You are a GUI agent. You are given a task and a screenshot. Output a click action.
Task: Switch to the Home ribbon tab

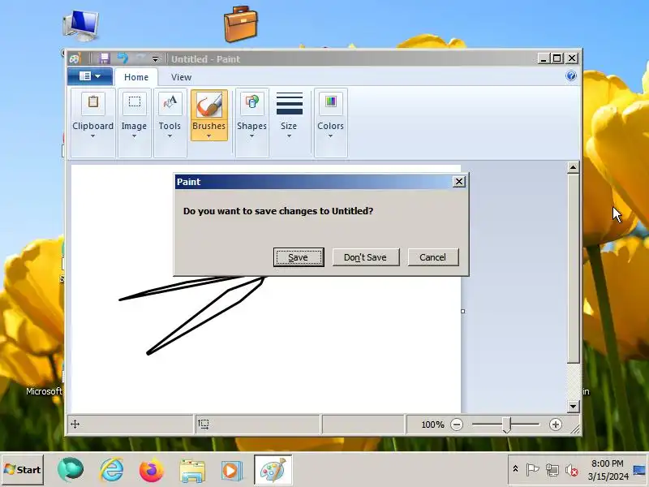pos(136,77)
